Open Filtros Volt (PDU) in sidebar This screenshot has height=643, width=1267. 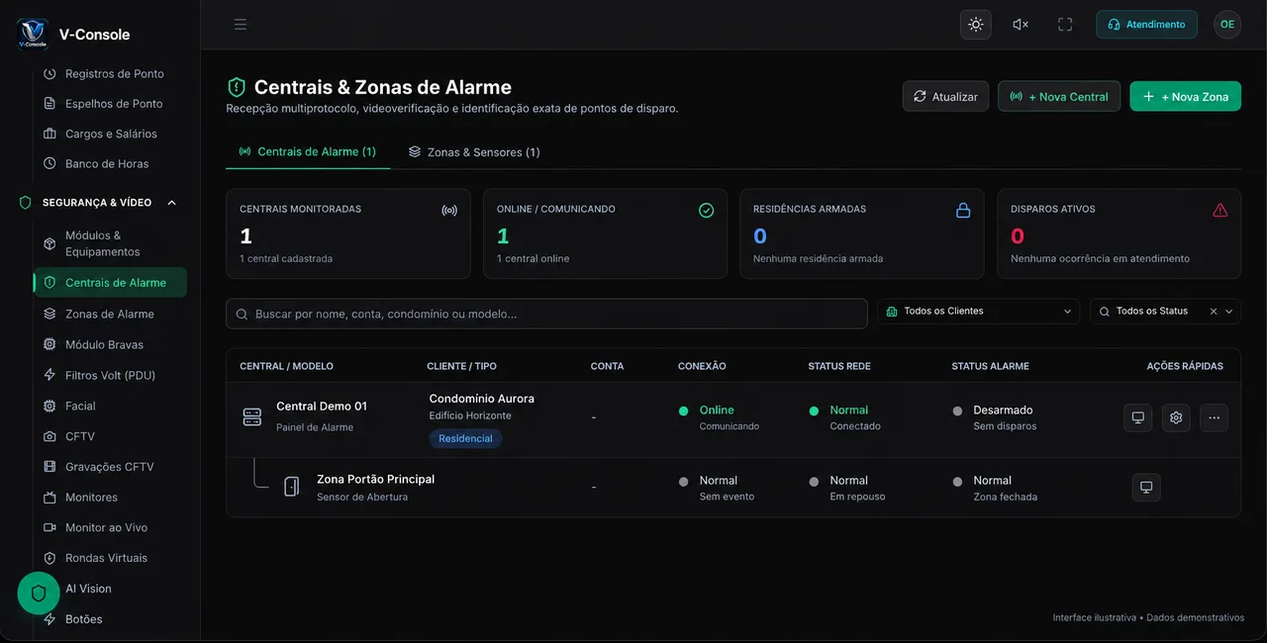click(x=110, y=375)
